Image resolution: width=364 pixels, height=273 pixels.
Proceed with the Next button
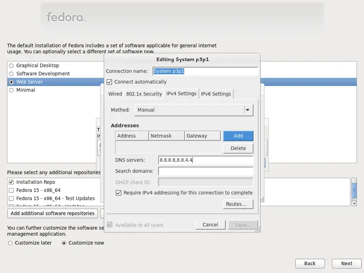347,263
